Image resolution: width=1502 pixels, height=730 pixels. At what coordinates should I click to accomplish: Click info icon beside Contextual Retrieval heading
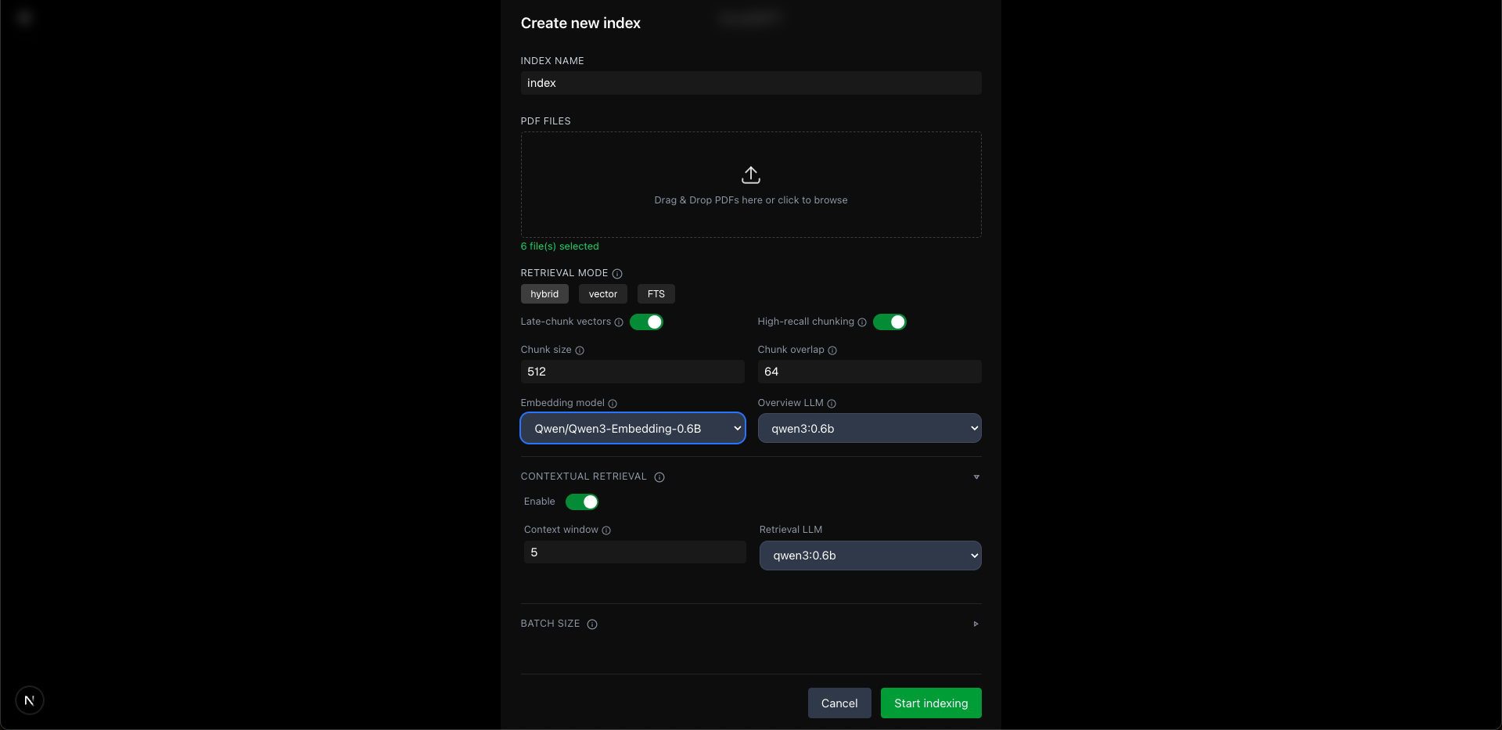point(659,477)
